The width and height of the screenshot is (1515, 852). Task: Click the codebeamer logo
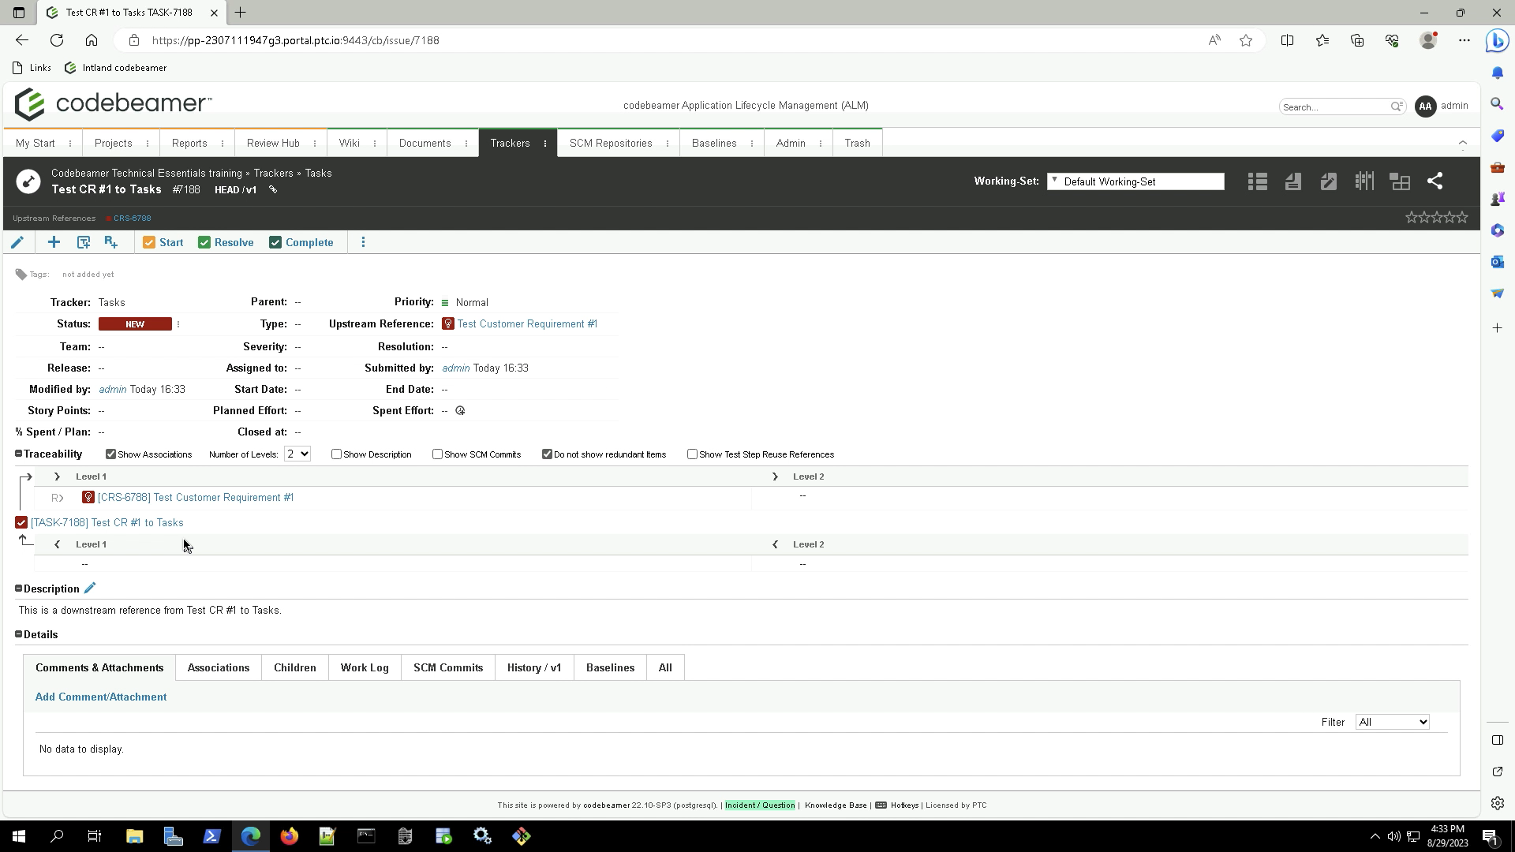point(113,104)
